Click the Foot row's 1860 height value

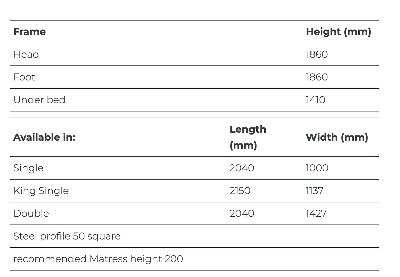pyautogui.click(x=316, y=77)
